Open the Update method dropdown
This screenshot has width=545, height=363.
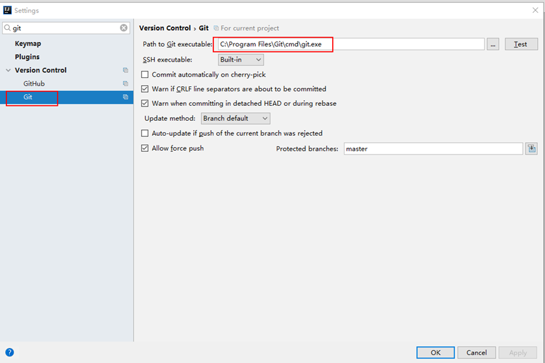pos(236,118)
